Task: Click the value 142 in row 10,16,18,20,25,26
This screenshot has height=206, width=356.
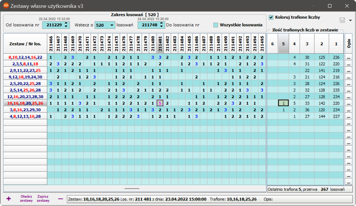Action: [322, 103]
